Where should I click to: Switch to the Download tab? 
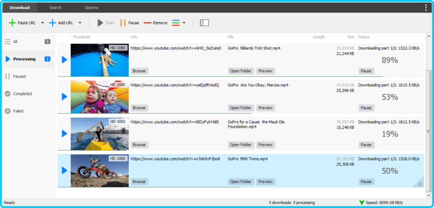pyautogui.click(x=20, y=8)
